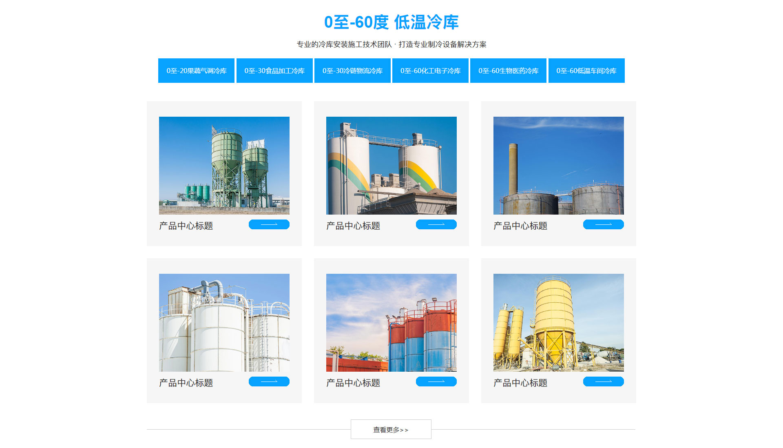Viewport: 783px width, 448px height.
Task: Click arrow button under striped white silos
Action: click(x=436, y=224)
